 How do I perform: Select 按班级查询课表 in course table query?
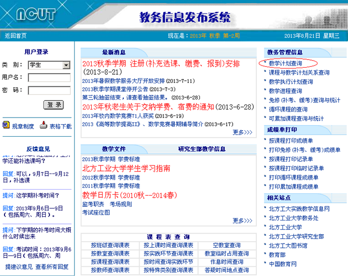pos(110,245)
